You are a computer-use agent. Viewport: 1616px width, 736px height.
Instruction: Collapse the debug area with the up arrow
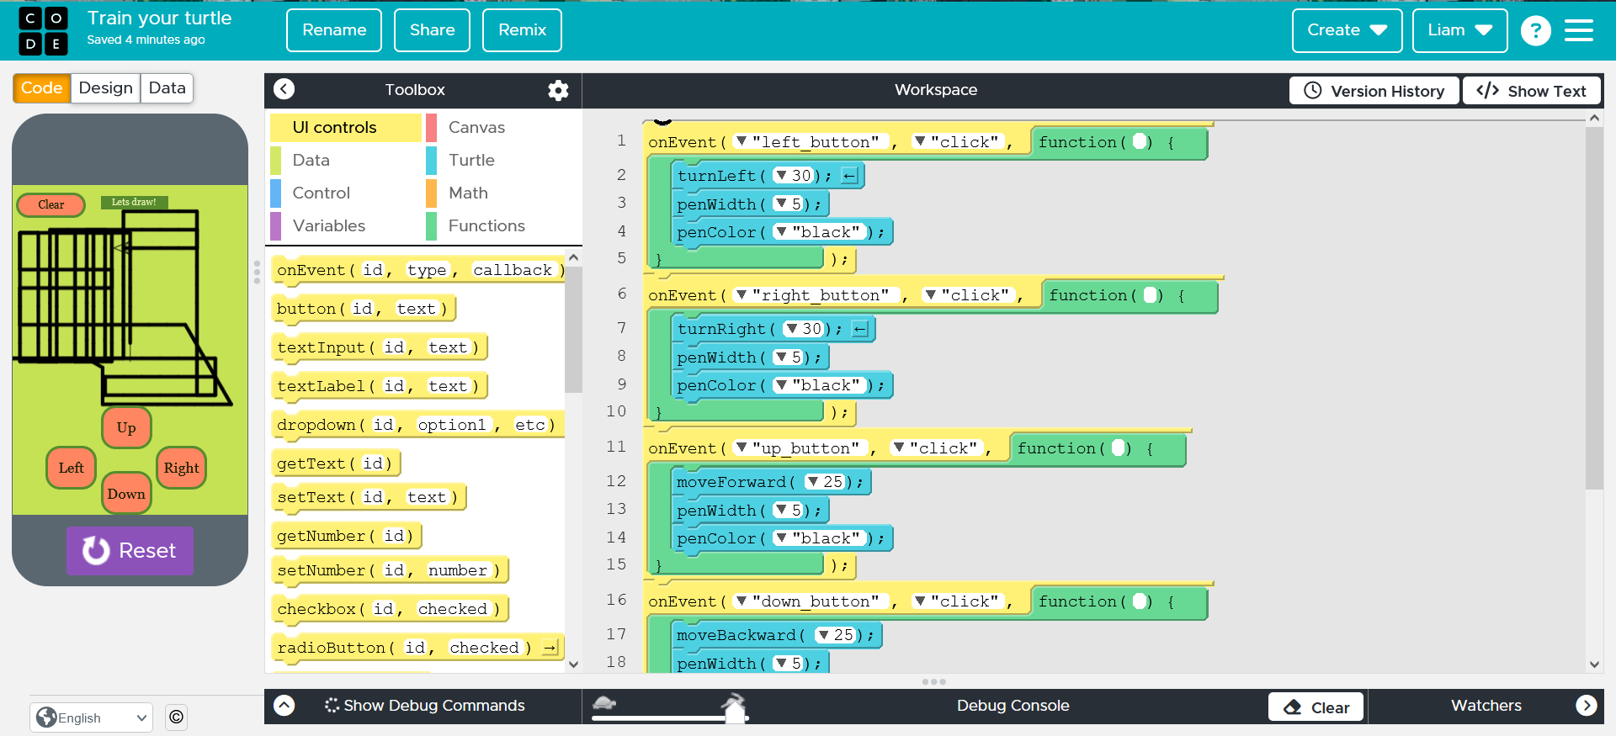284,706
